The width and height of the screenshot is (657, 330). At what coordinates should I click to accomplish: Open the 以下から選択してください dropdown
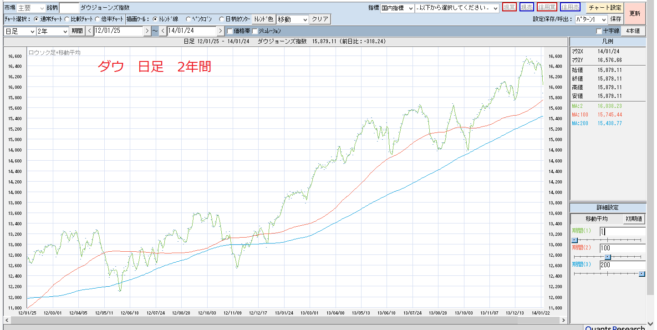(457, 8)
